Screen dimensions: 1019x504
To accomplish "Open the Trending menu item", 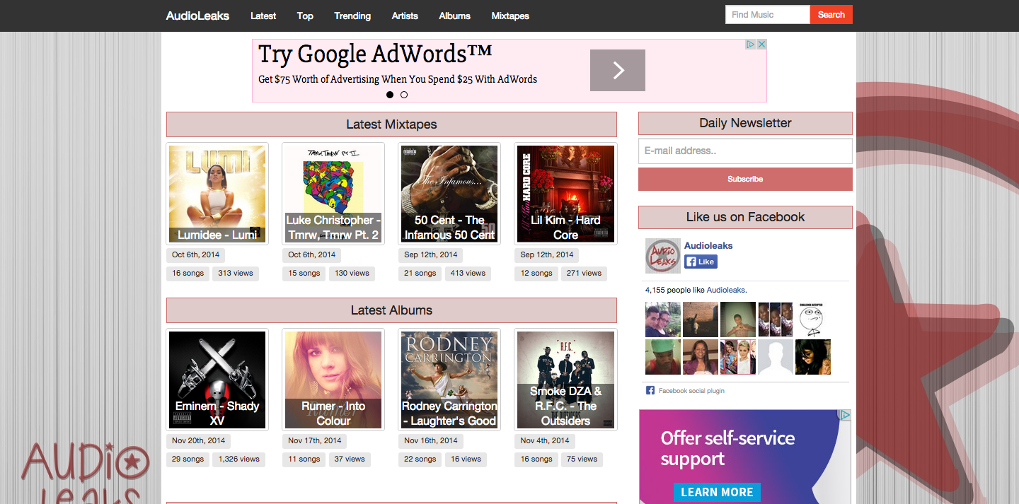I will point(352,16).
